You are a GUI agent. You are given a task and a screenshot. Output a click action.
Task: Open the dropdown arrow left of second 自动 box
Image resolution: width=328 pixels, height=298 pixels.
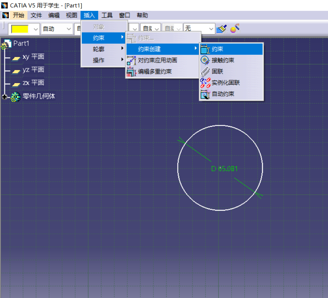tap(135, 29)
